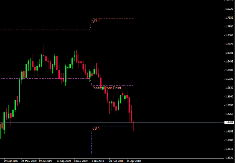Image resolution: width=235 pixels, height=163 pixels.
Task: Click the 1.5920 price scale value
Action: pyautogui.click(x=229, y=79)
